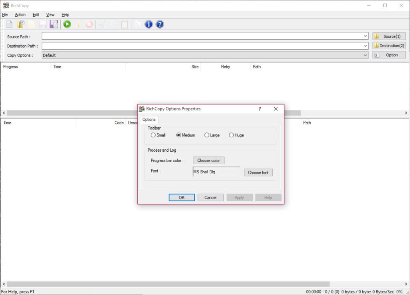Viewport: 410px width, 295px height.
Task: Click the RichCopy icon in the main title bar
Action: (x=6, y=6)
